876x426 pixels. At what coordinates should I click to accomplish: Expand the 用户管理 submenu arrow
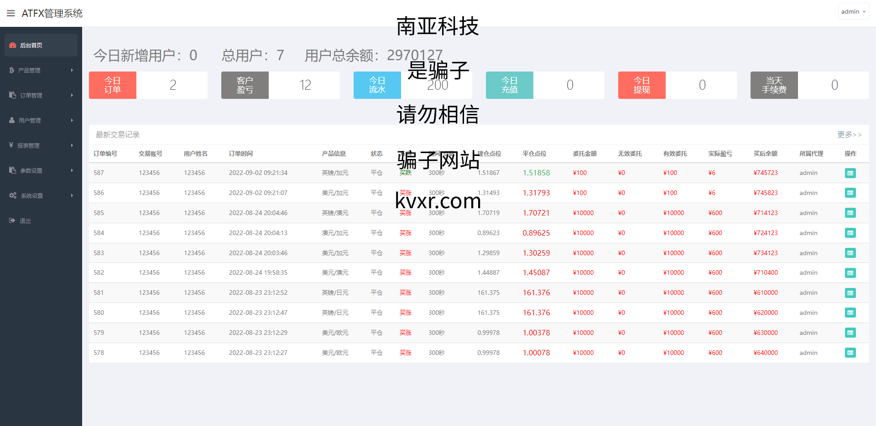click(72, 120)
